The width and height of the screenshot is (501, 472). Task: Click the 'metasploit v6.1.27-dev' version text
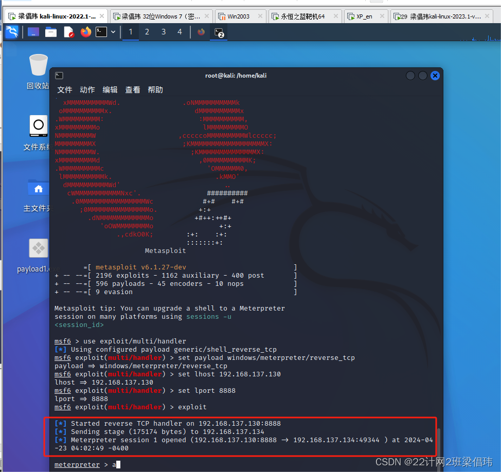(x=140, y=267)
